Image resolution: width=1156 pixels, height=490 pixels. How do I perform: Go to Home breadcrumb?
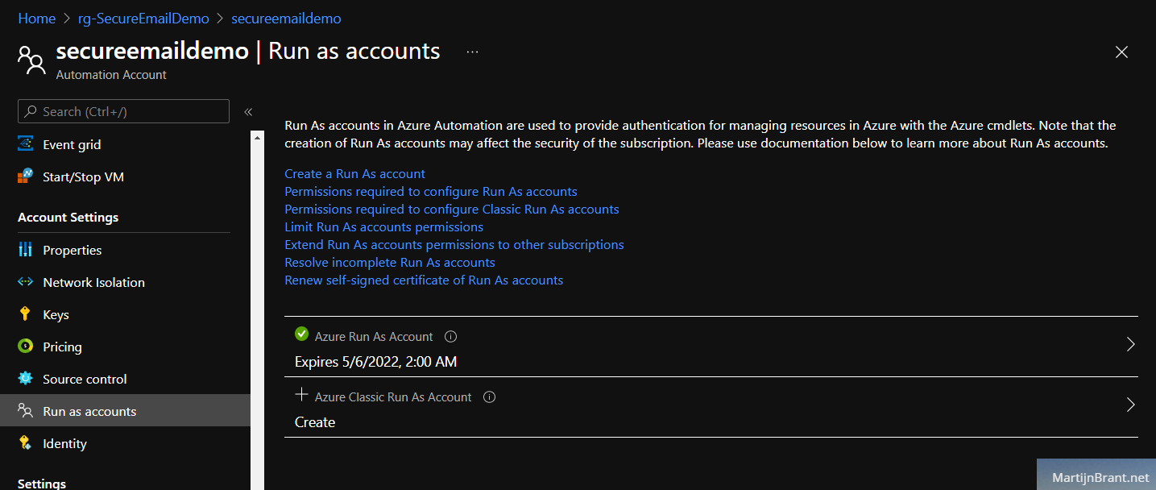[x=37, y=18]
